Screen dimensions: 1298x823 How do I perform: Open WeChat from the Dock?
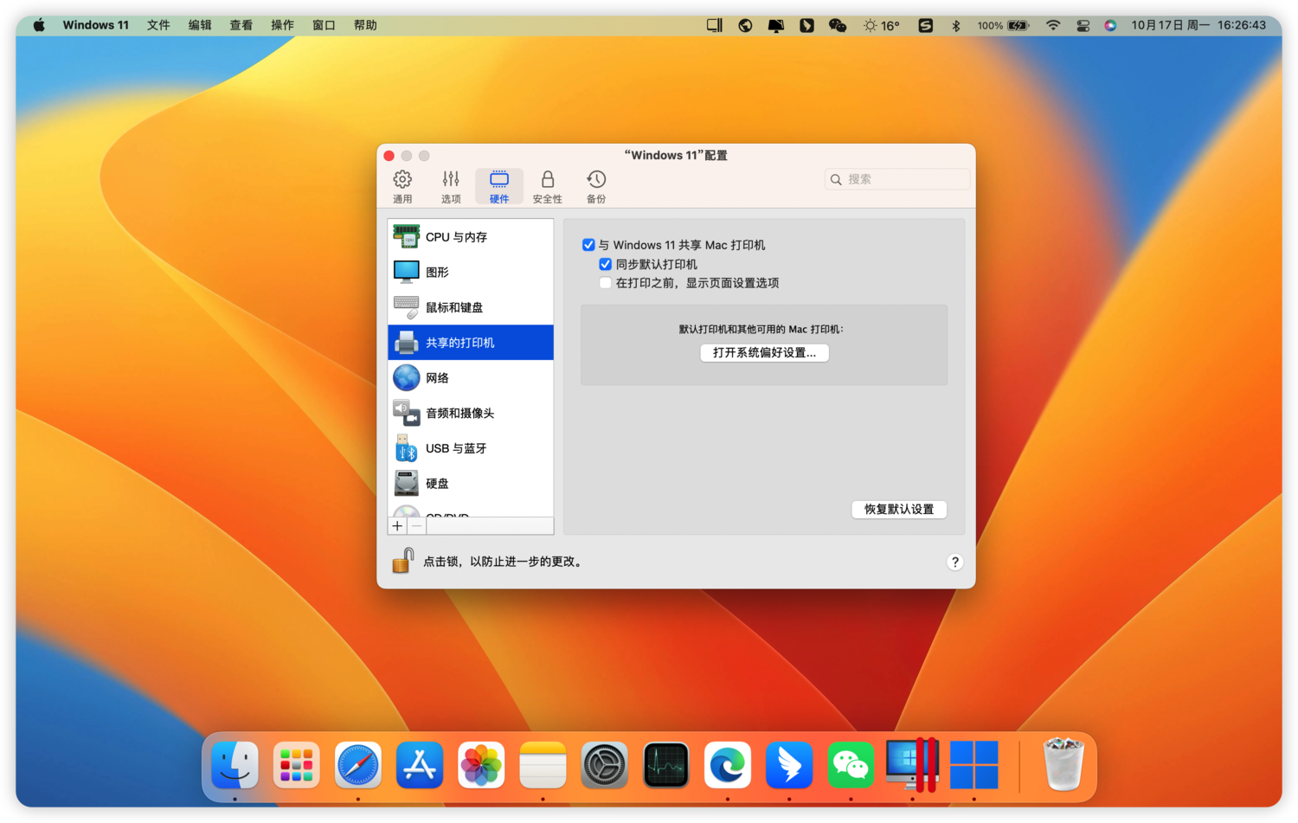coord(851,765)
